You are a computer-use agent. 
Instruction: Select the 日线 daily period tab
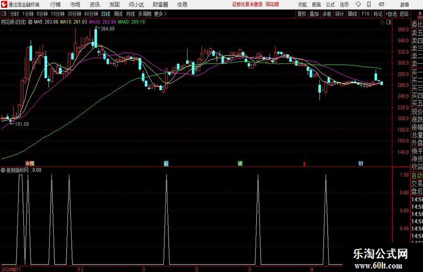[x=106, y=14]
